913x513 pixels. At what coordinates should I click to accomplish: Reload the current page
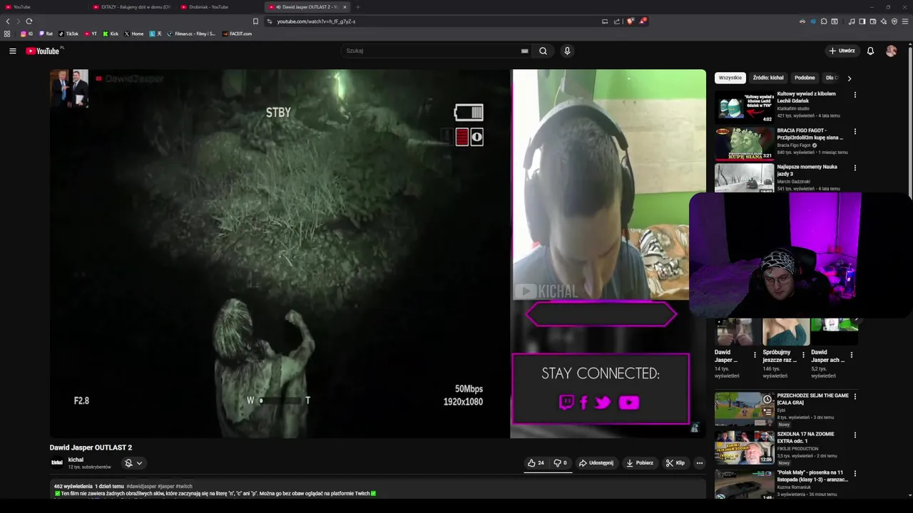click(29, 21)
